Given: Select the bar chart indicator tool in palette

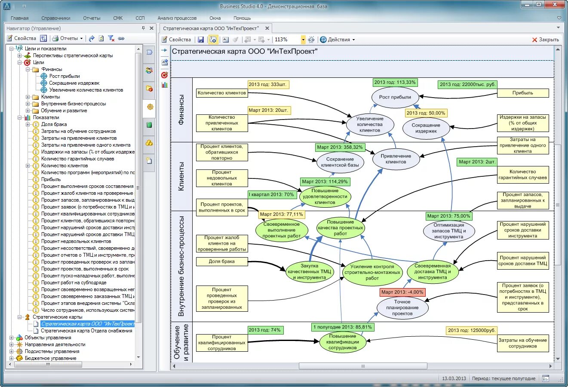Looking at the screenshot, I should pos(164,85).
